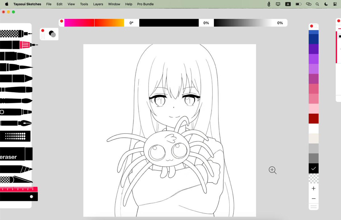
Task: Open the View menu
Action: coord(71,4)
